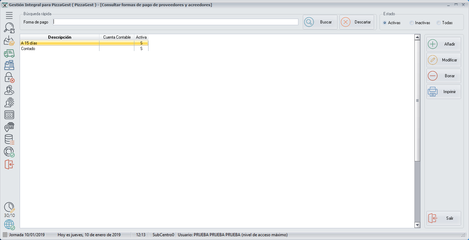Click the clock with pencil icon
469x240 pixels.
9,207
